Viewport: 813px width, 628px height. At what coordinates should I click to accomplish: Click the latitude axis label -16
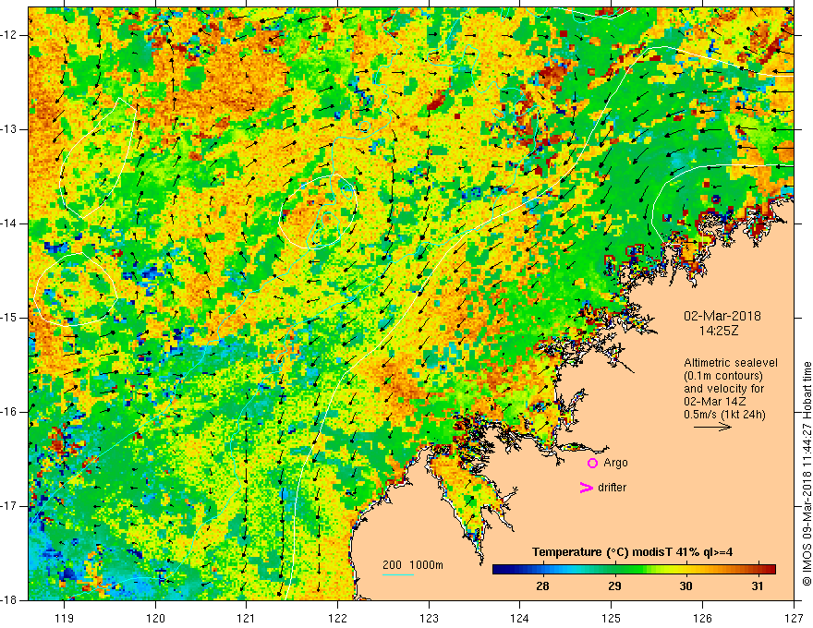pyautogui.click(x=8, y=412)
